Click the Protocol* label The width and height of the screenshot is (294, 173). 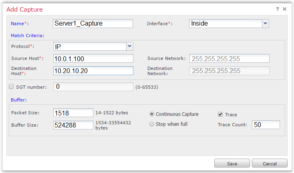pos(22,46)
